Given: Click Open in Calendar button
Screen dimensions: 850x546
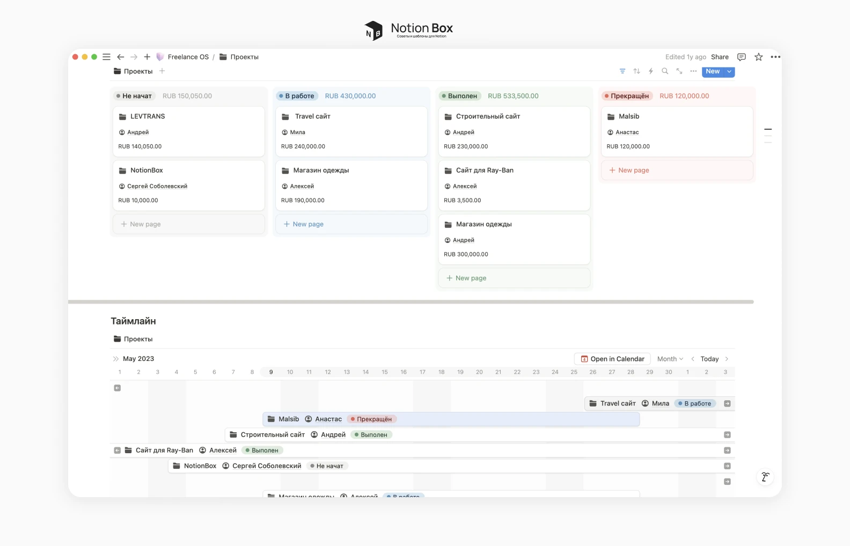Looking at the screenshot, I should click(612, 359).
